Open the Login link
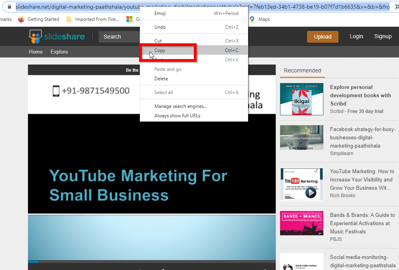 356,36
